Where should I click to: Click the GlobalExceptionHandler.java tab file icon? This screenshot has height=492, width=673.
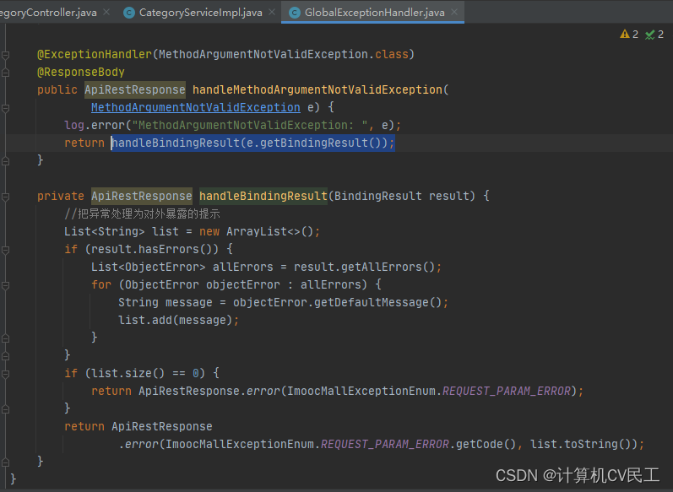pyautogui.click(x=295, y=13)
